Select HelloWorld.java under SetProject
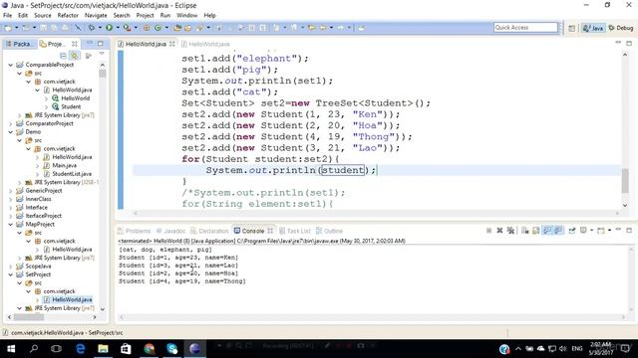 (72, 299)
